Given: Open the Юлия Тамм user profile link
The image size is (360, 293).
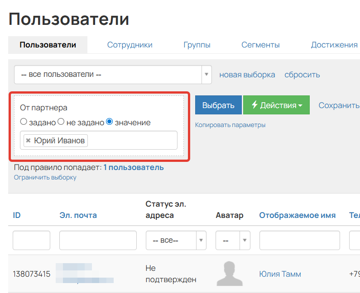Looking at the screenshot, I should point(280,274).
